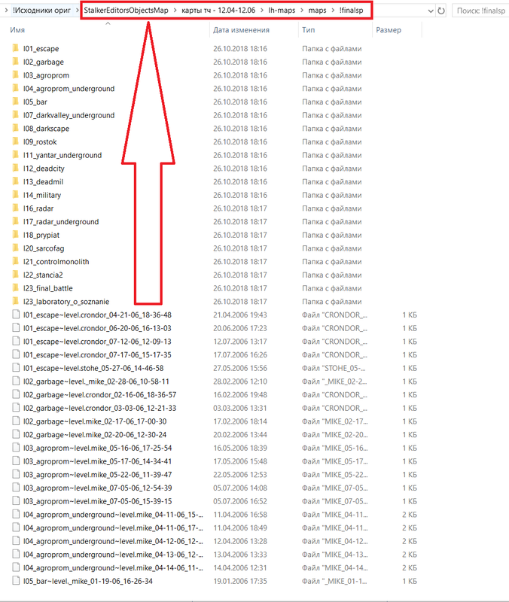The image size is (509, 602).
Task: Select file l03_agroprom~level.mike_05-16-06_17-25-54
Action: [x=97, y=448]
